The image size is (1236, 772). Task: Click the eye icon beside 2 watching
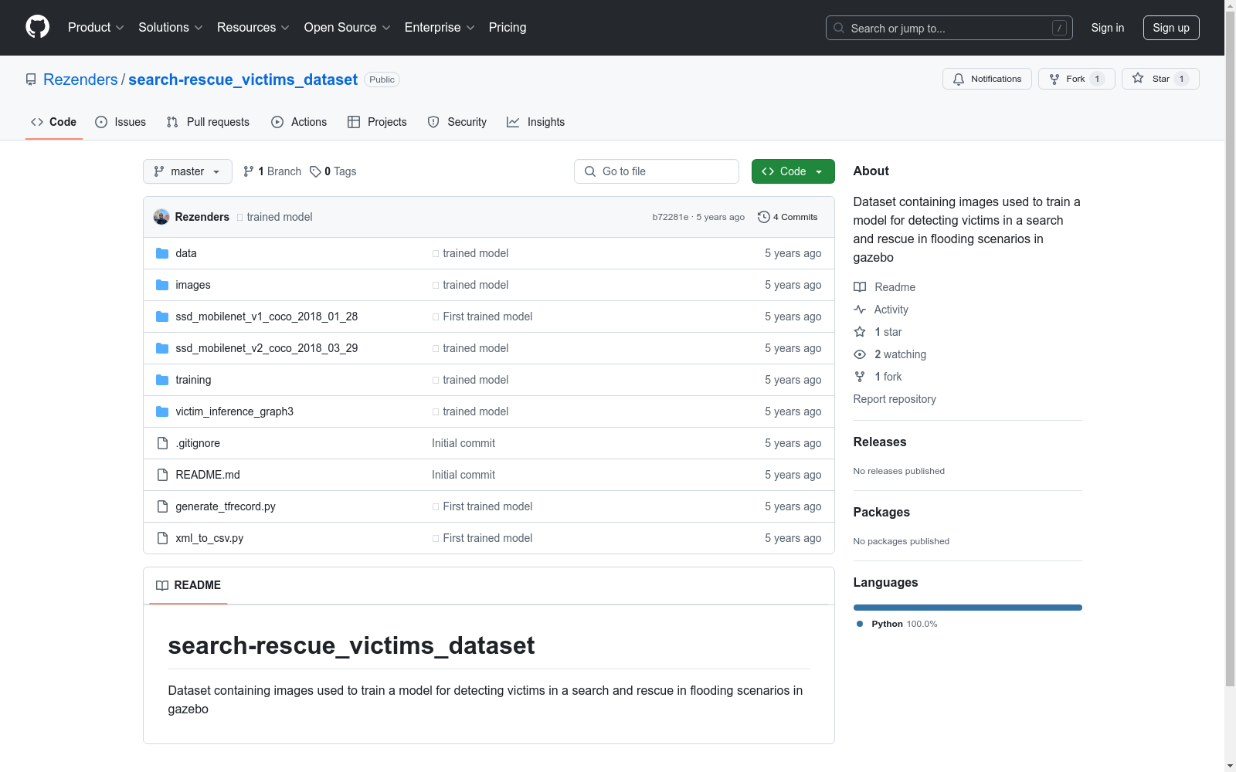[860, 354]
